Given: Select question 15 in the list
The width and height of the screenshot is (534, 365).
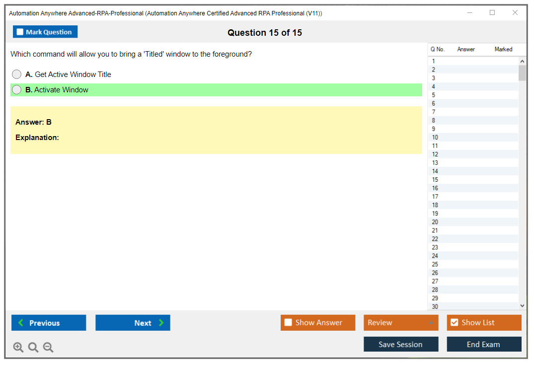Looking at the screenshot, I should 435,180.
